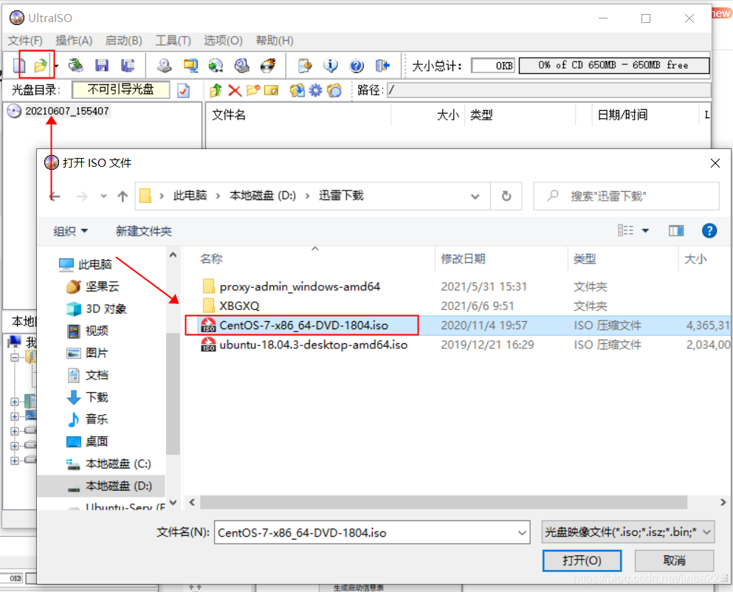Toggle the bootable checkbox next to 不可引导光盘
Image resolution: width=733 pixels, height=592 pixels.
184,91
